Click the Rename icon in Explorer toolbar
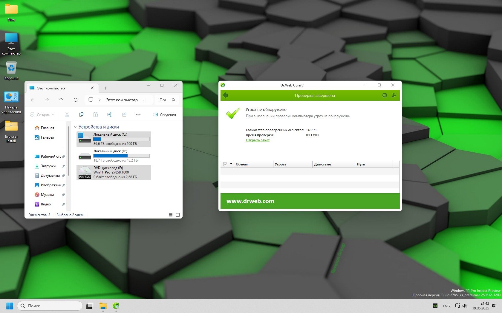 pos(110,115)
